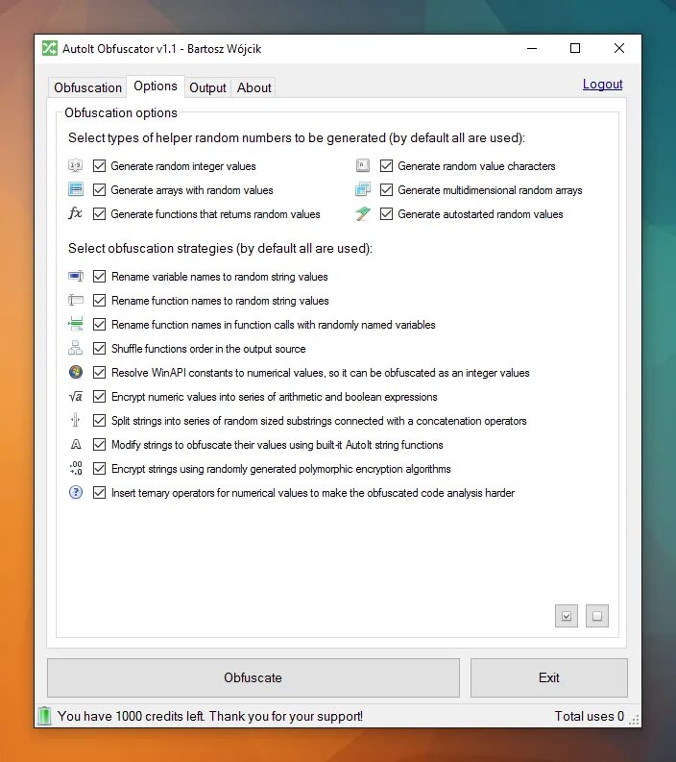Toggle Generate random integer values checkbox
The image size is (676, 762).
tap(99, 165)
